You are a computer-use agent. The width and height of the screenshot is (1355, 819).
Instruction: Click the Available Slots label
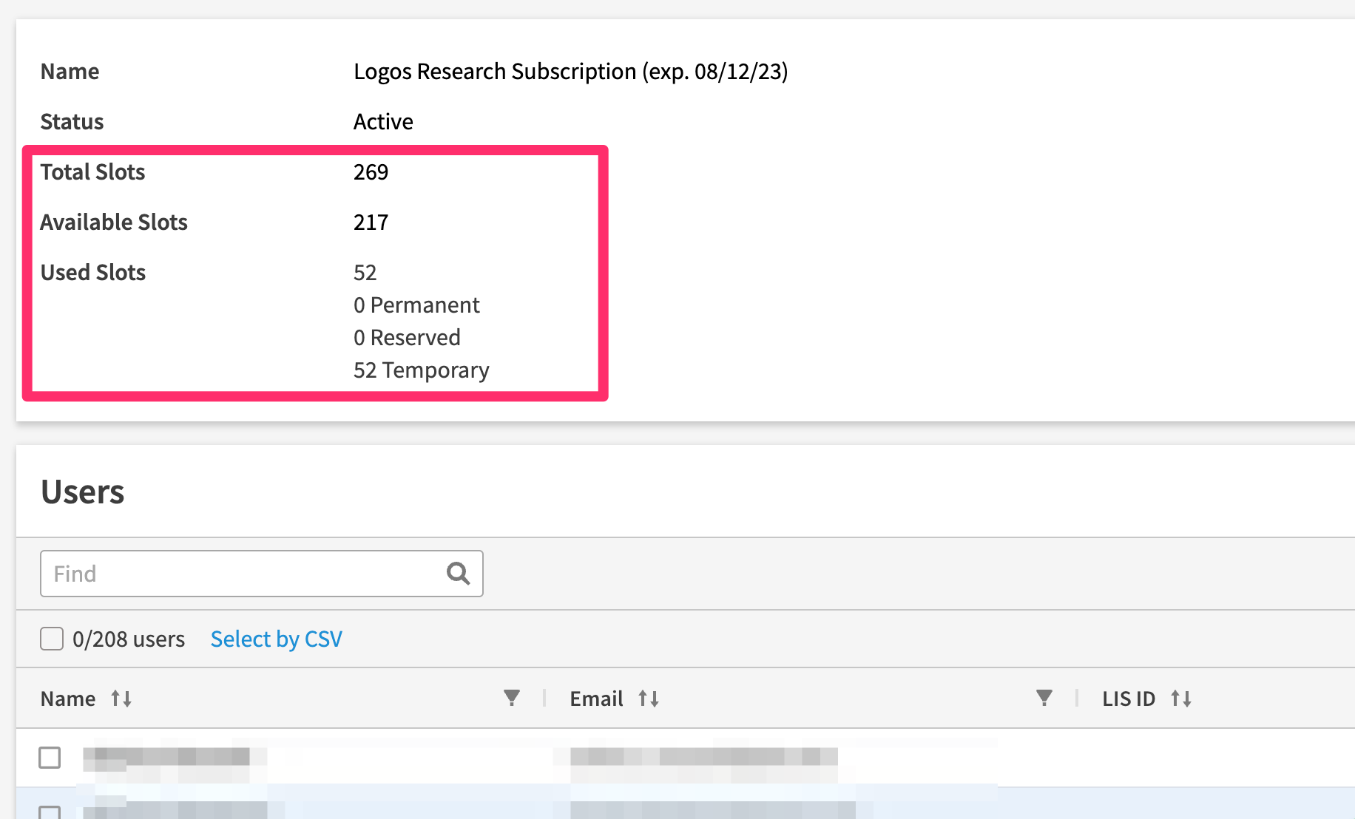tap(114, 222)
